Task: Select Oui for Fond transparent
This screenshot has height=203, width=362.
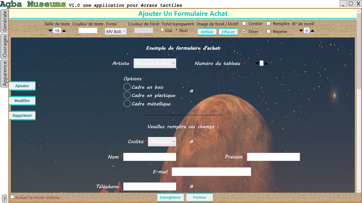Action: point(162,30)
